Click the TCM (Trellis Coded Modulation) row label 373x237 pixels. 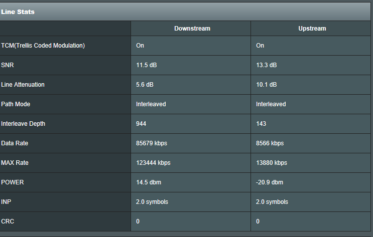tap(43, 46)
